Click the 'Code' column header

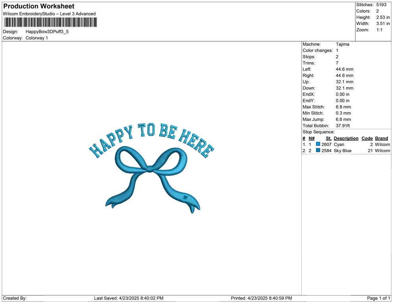point(367,138)
